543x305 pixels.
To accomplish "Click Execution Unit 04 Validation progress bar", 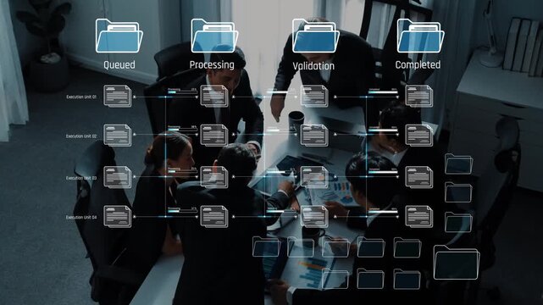I will pos(281,211).
